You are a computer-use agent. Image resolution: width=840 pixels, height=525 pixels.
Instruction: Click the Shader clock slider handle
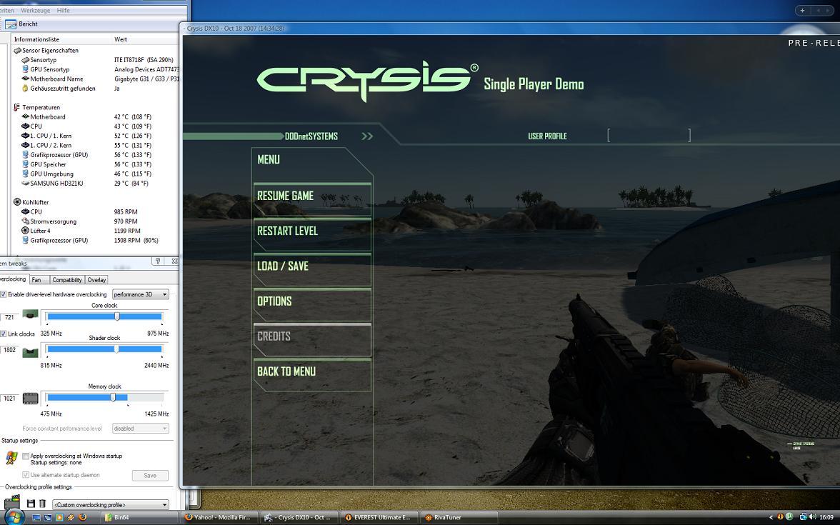pos(116,349)
